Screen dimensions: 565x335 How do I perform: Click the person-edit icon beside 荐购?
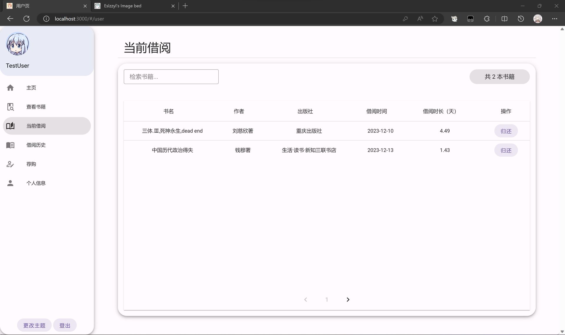point(10,164)
